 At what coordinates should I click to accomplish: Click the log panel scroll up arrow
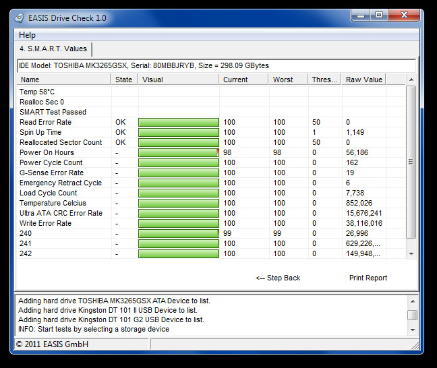click(x=413, y=301)
